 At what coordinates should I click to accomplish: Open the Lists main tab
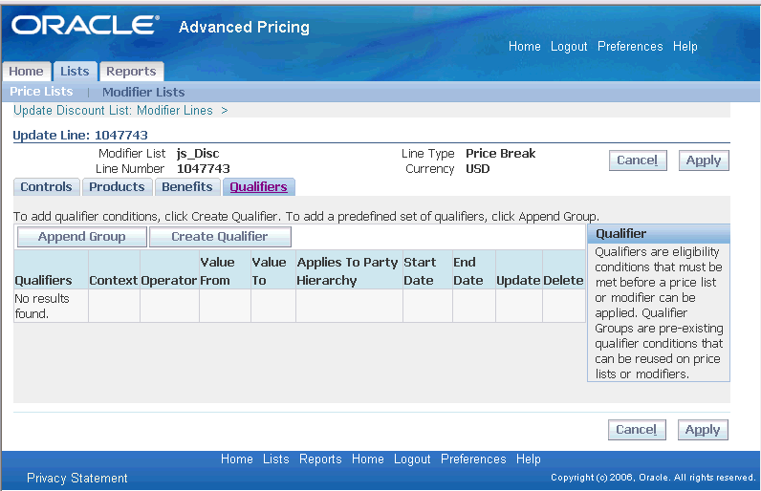pyautogui.click(x=75, y=72)
